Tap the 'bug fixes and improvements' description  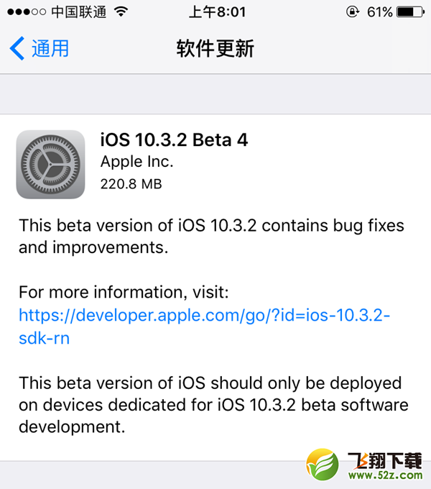tap(211, 236)
